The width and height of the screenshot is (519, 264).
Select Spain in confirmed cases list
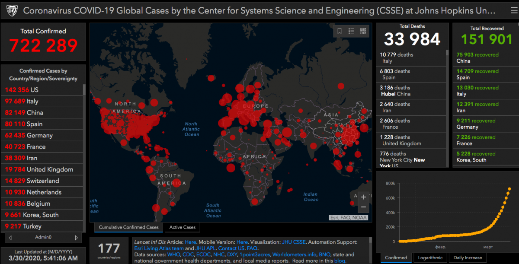click(42, 124)
